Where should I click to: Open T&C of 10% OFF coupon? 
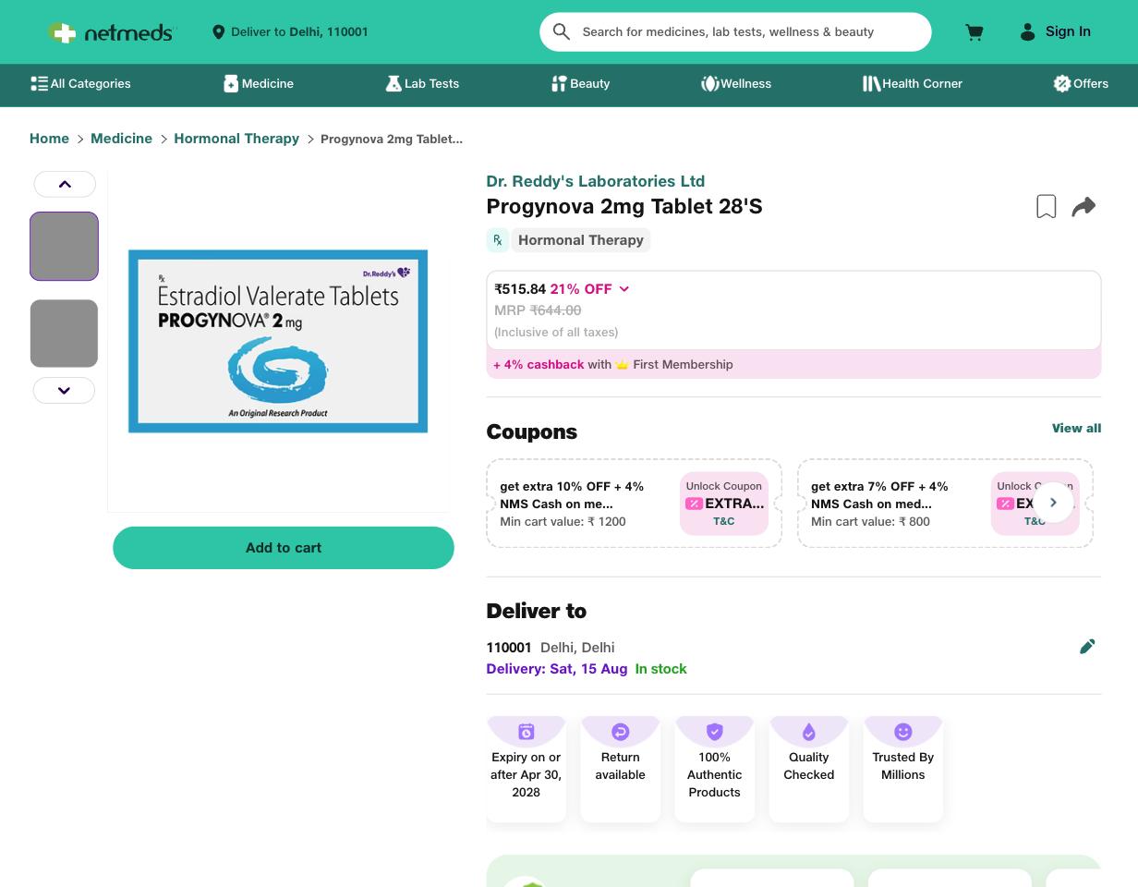tap(723, 522)
